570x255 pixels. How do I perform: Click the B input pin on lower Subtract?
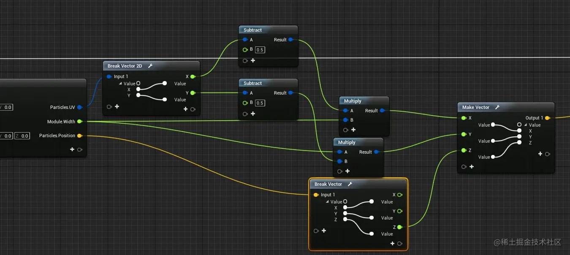[x=245, y=103]
